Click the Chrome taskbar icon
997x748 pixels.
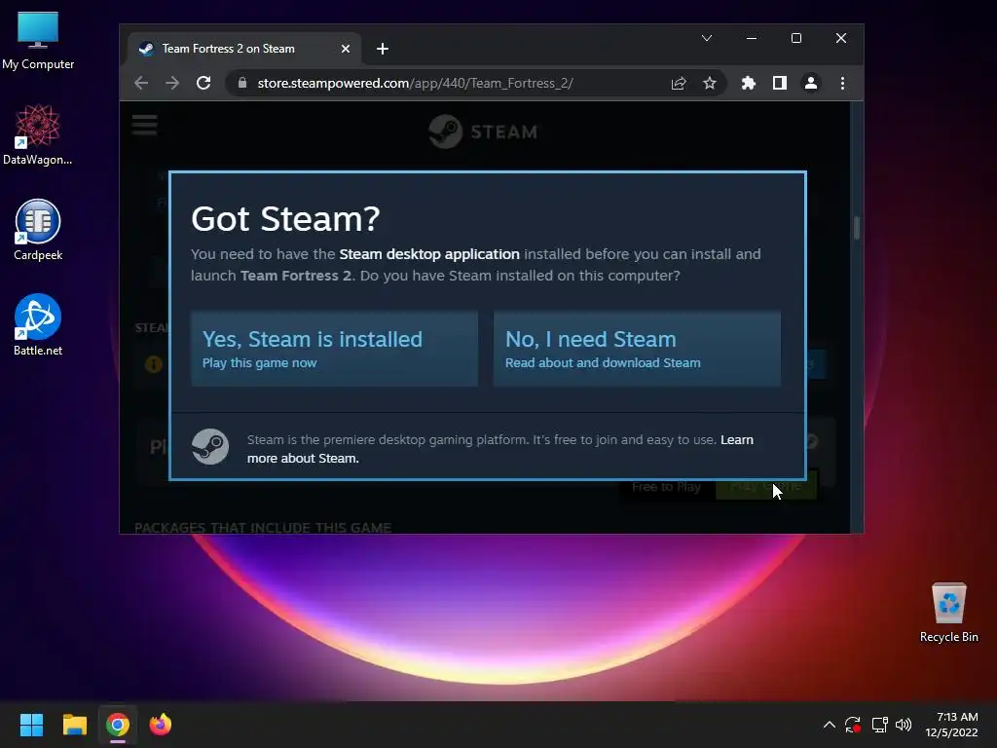tap(118, 725)
